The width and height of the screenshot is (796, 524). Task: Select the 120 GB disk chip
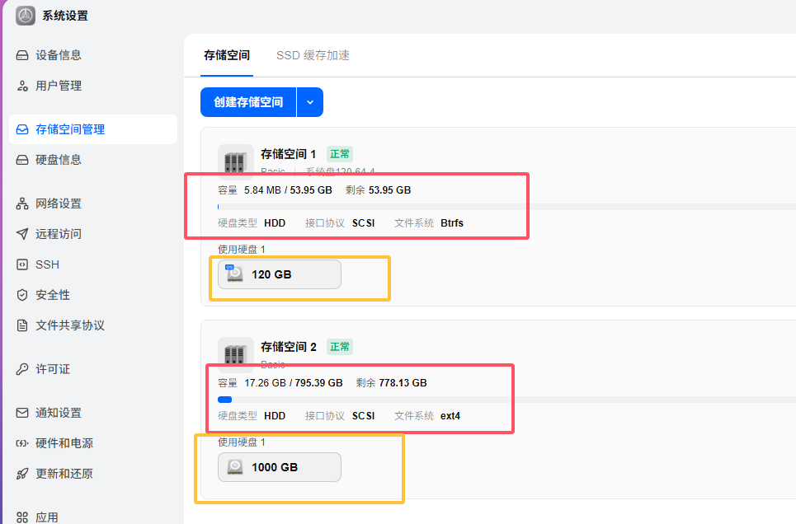click(280, 274)
